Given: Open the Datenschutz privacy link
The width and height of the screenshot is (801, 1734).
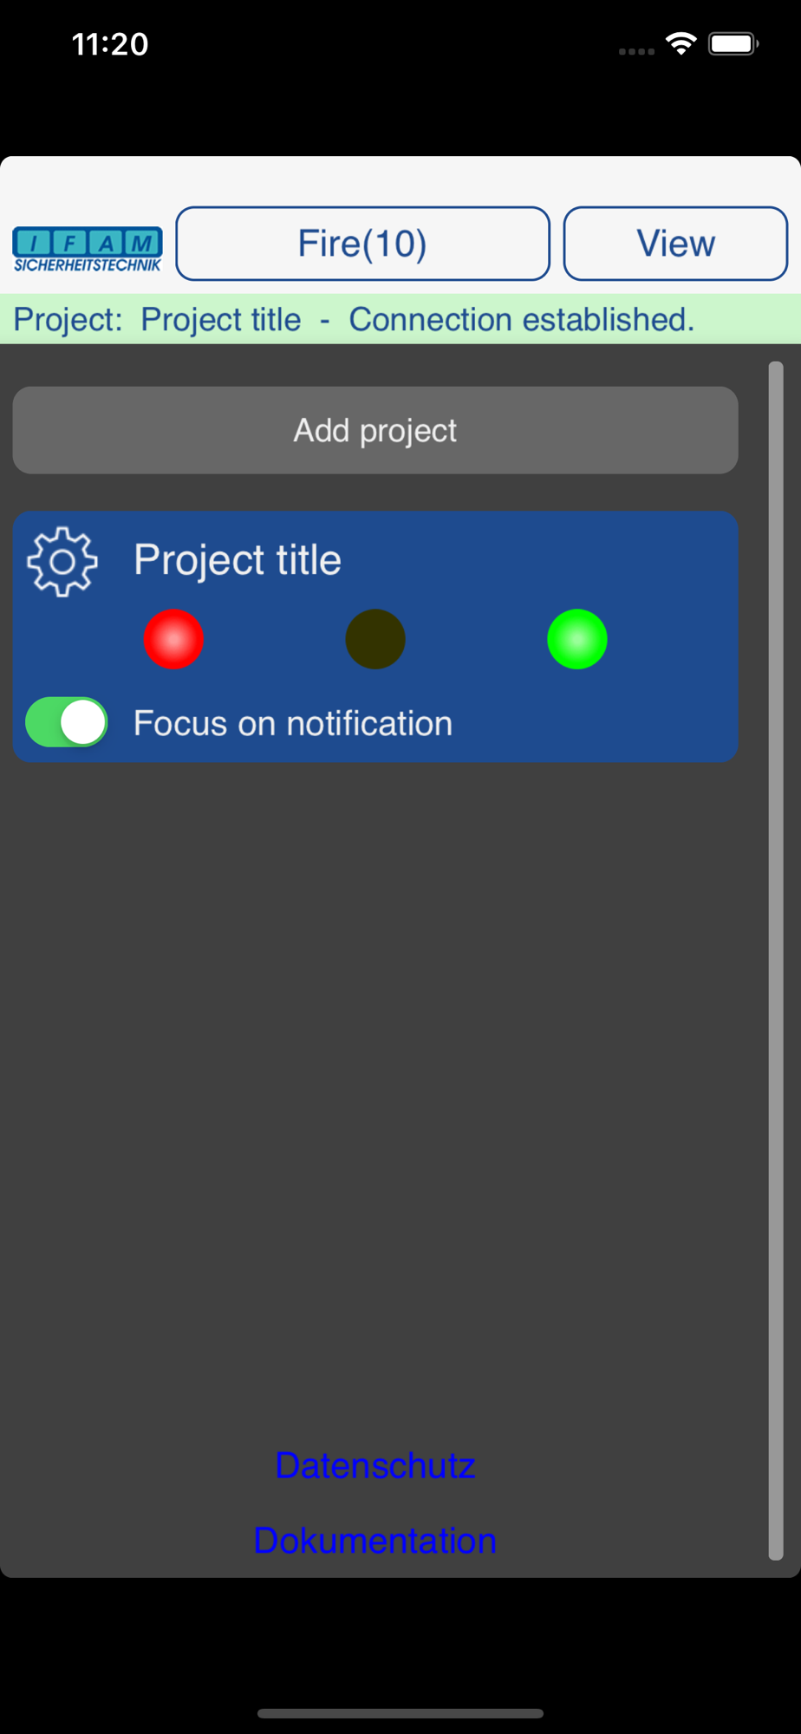Looking at the screenshot, I should pos(375,1465).
